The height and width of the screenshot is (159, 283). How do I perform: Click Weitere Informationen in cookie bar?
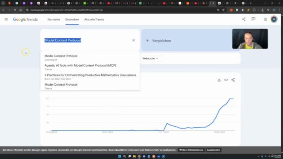tap(191, 150)
